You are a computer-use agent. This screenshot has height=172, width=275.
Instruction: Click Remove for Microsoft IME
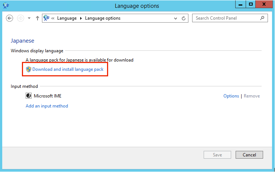point(252,96)
